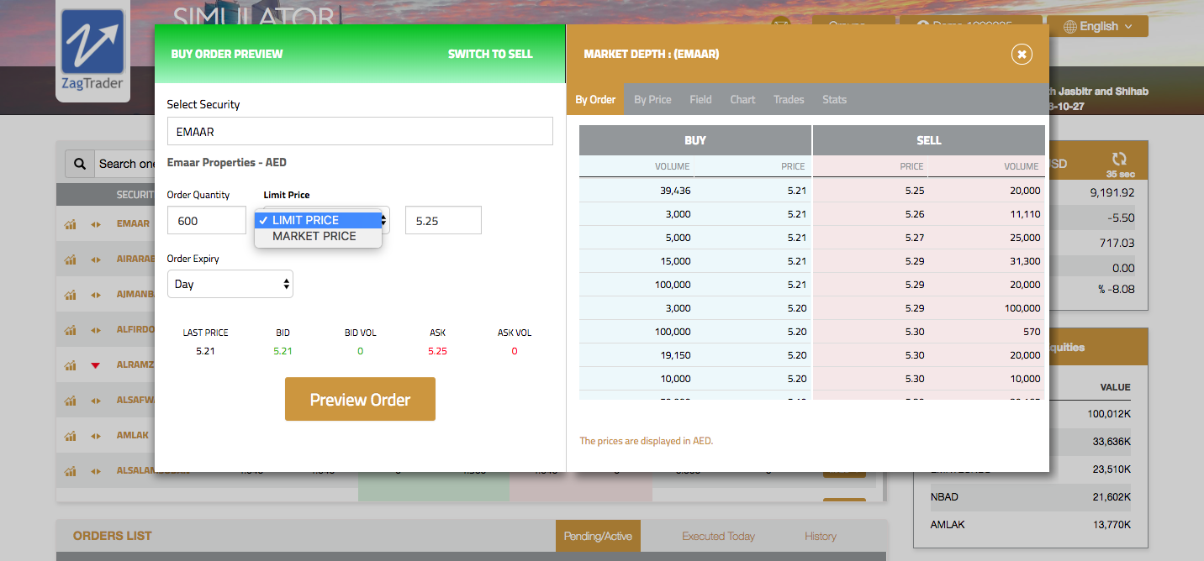Click the ZagTrader logo
This screenshot has height=561, width=1204.
92,50
